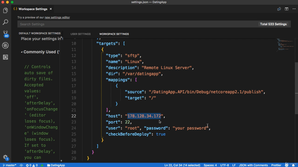Open Source Control view with 40 badge
The image size is (298, 167).
click(5, 34)
